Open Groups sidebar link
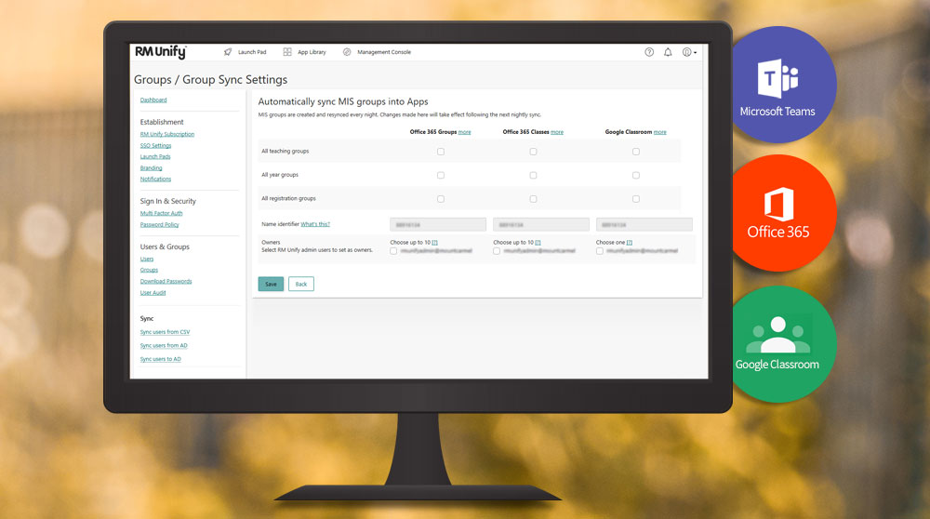The height and width of the screenshot is (519, 930). click(149, 271)
